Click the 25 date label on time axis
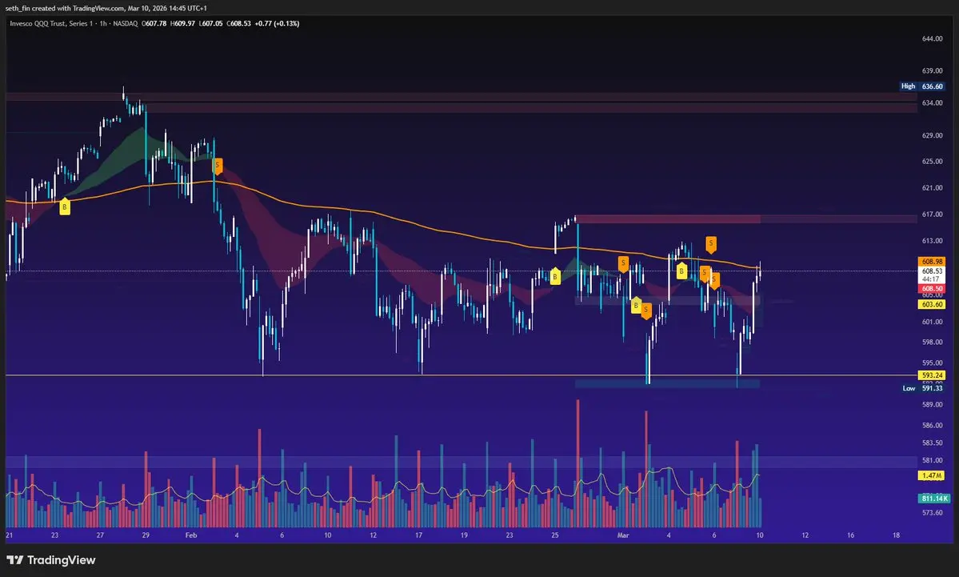 [x=555, y=535]
